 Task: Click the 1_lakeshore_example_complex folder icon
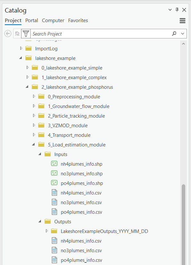(35, 78)
